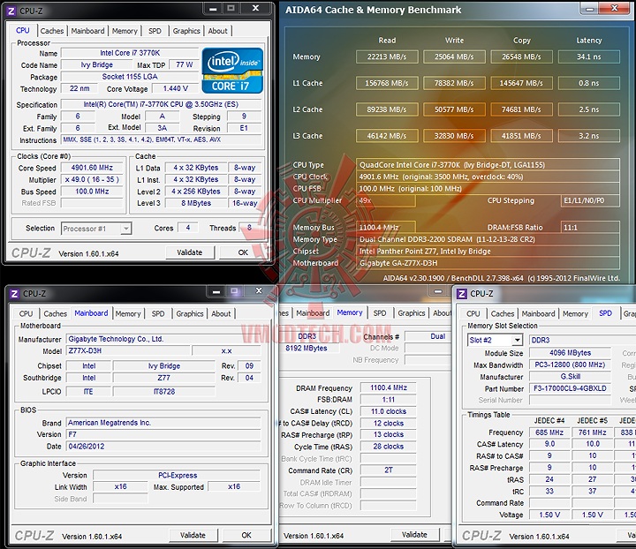Open the Processor #1 selection dropdown
636x549 pixels.
(x=96, y=229)
